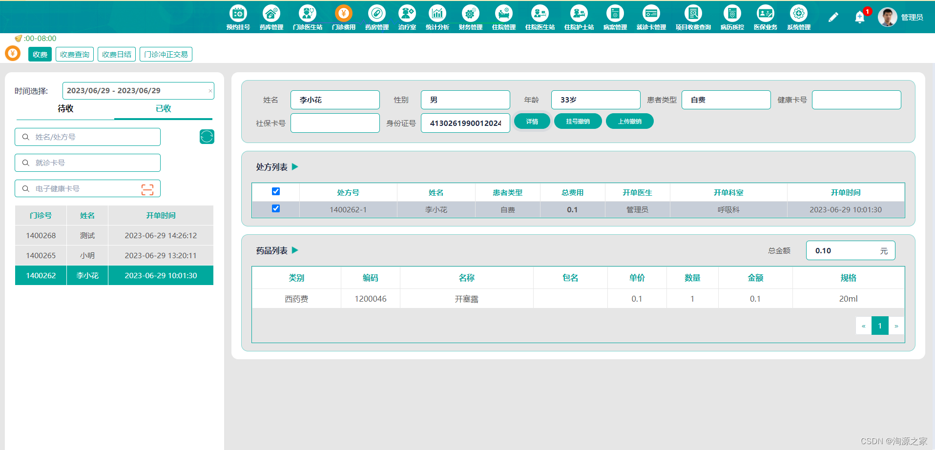Select patient row 1400268 测试
The height and width of the screenshot is (450, 935).
(x=114, y=235)
